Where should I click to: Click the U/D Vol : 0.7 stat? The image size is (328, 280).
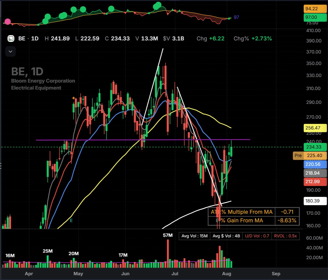(257, 236)
